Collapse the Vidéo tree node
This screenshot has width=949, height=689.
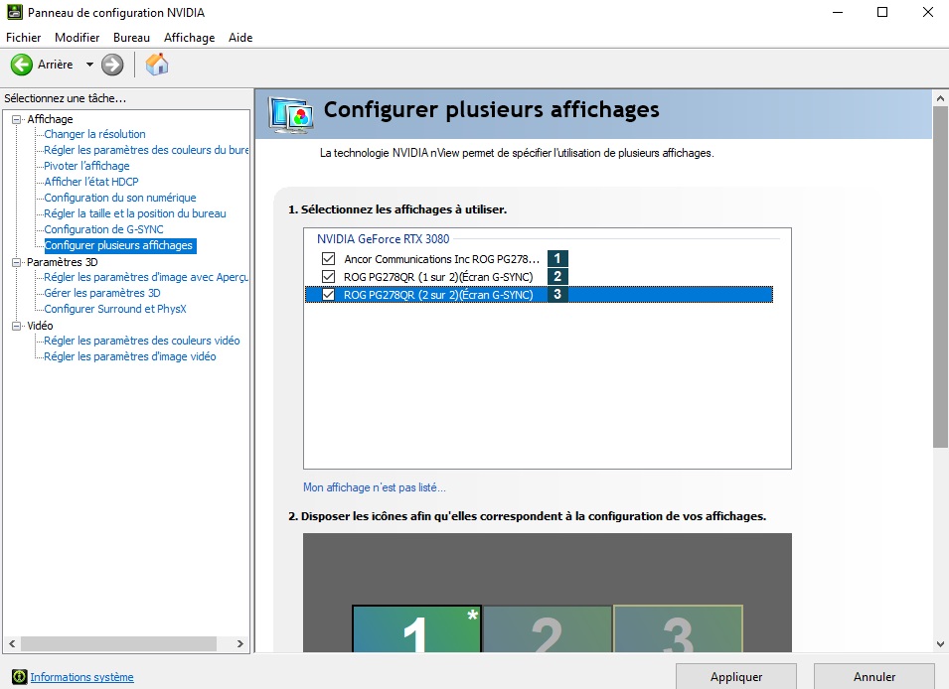click(x=16, y=326)
